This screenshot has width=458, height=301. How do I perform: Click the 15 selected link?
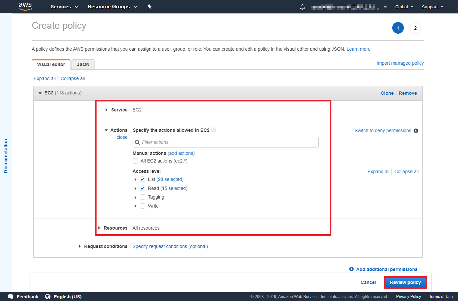pyautogui.click(x=174, y=188)
